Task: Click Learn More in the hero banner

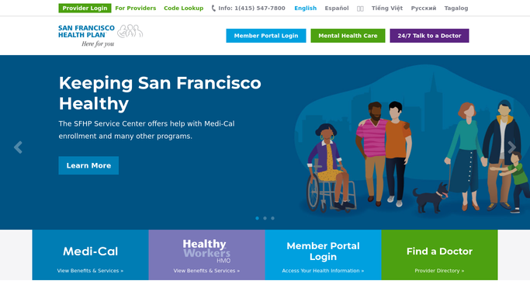Action: (x=88, y=165)
